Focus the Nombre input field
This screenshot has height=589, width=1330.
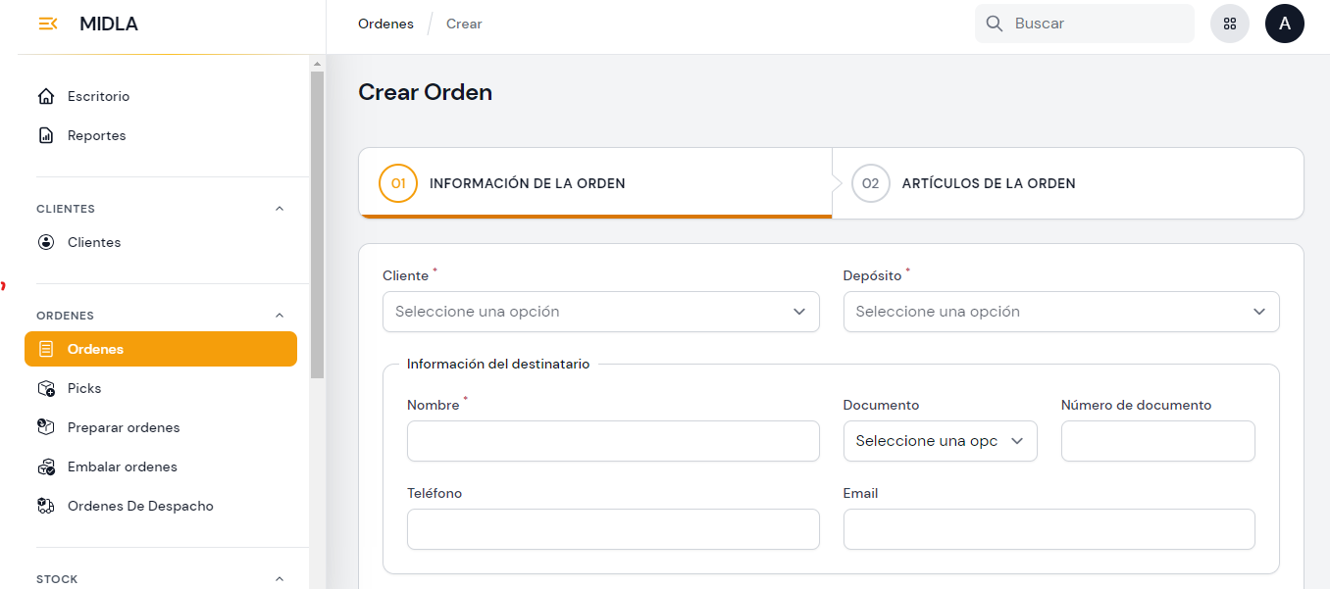coord(612,441)
